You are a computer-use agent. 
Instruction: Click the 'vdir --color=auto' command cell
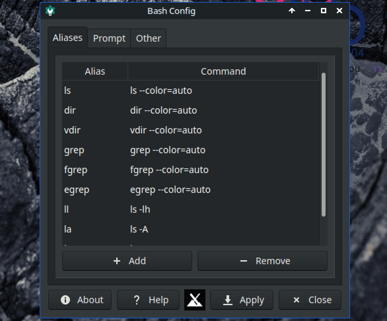point(223,130)
